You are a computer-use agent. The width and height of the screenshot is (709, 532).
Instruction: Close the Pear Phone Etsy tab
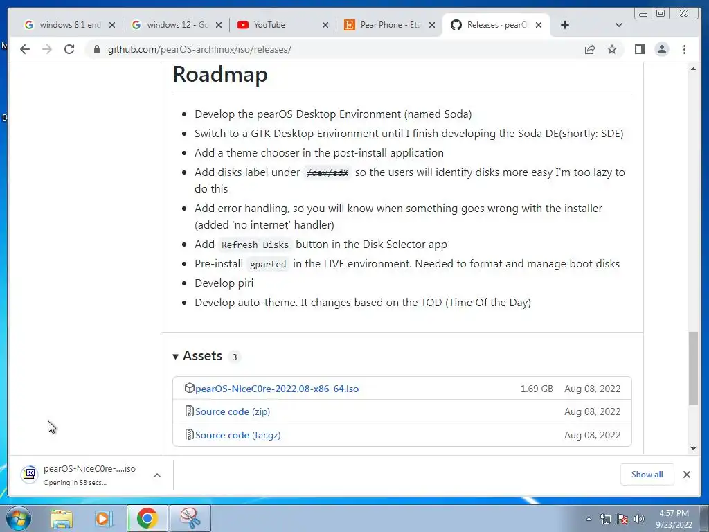point(432,25)
